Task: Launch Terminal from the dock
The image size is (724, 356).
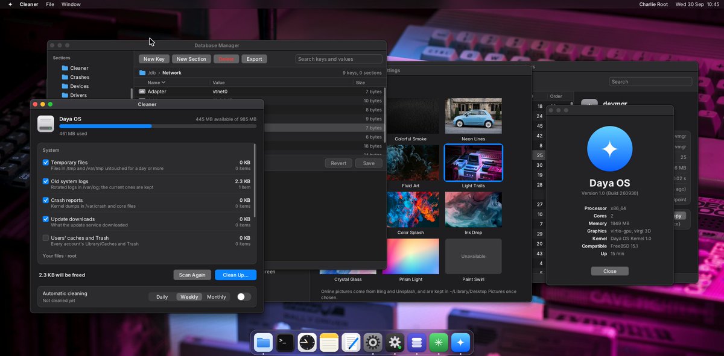Action: pyautogui.click(x=285, y=342)
